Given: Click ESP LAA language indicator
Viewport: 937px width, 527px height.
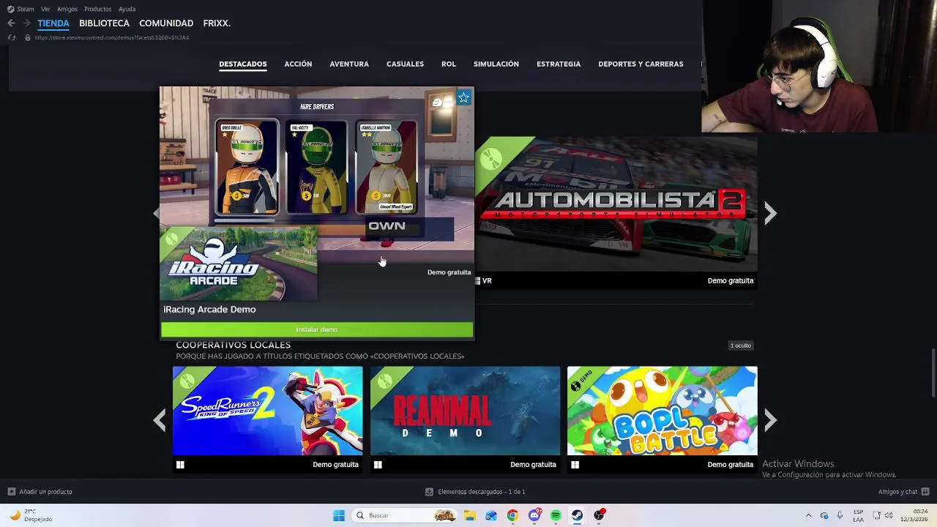Looking at the screenshot, I should click(858, 515).
